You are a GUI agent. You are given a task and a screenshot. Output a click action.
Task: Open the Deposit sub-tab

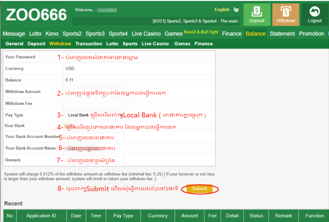36,44
